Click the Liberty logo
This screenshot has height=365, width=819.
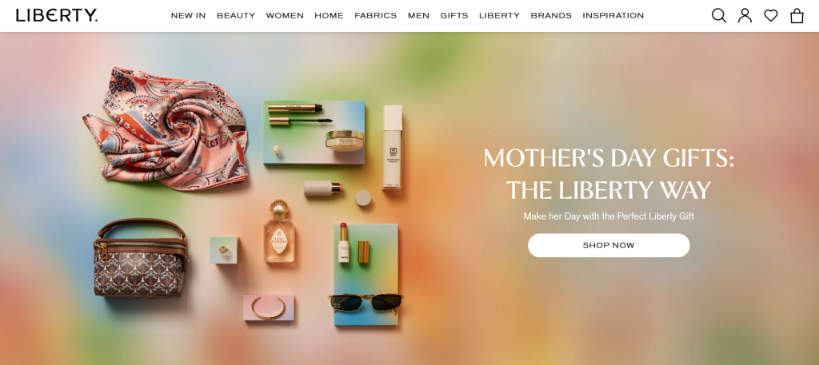tap(57, 16)
